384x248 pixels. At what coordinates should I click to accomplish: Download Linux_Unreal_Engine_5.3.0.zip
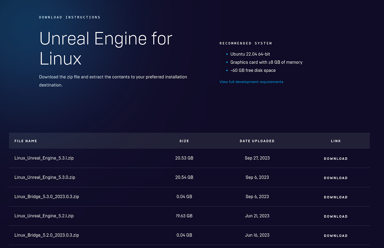336,178
